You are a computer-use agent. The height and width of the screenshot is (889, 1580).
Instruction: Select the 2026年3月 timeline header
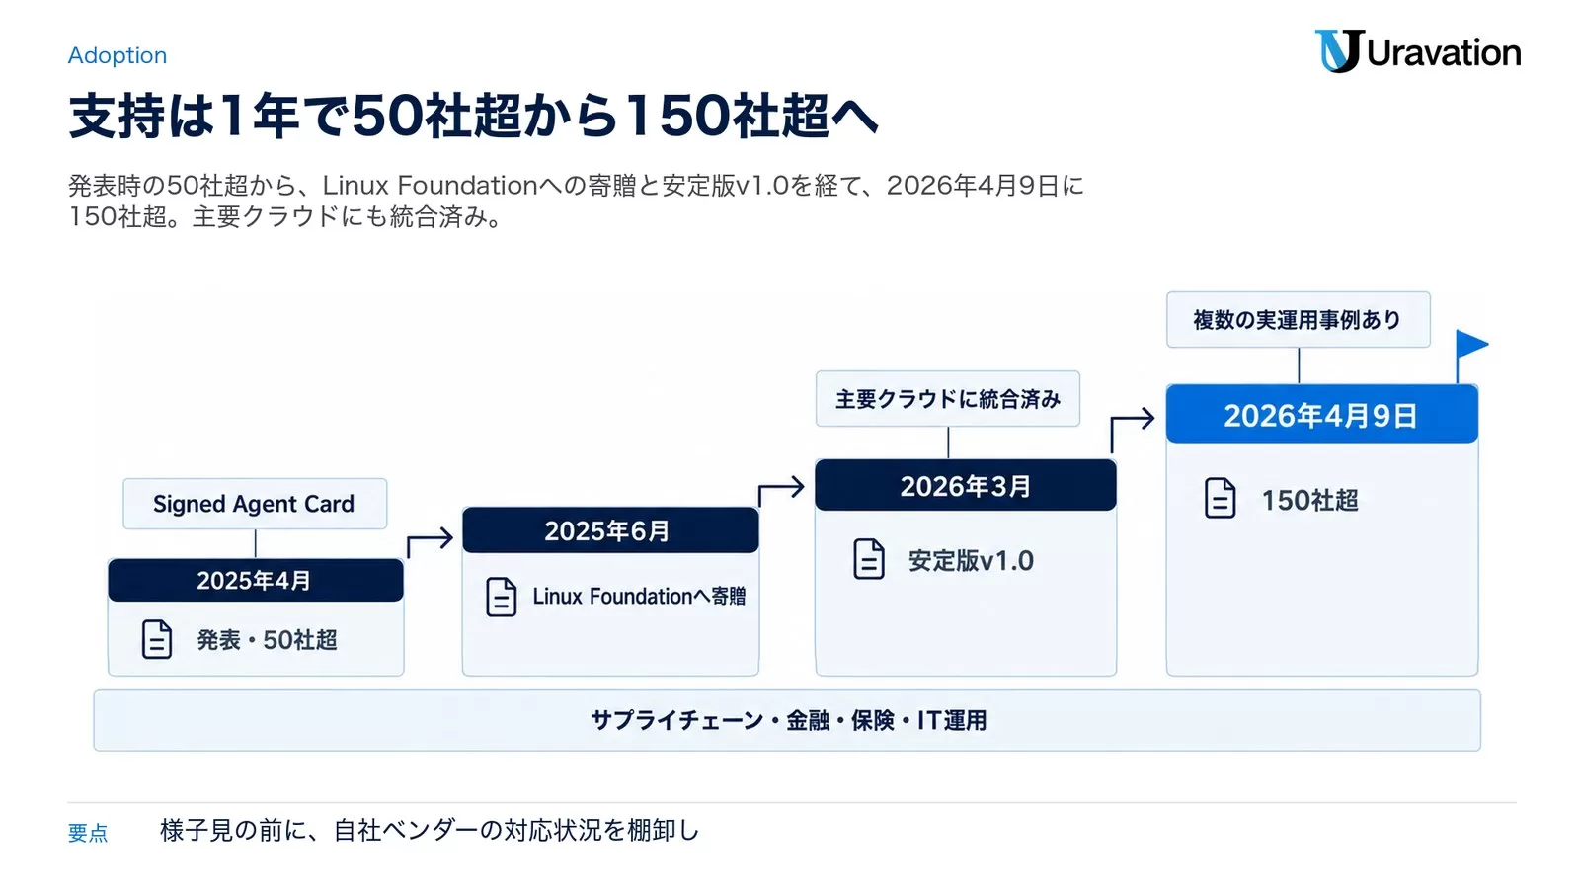tap(966, 485)
